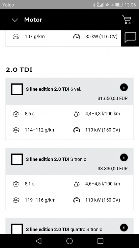The width and height of the screenshot is (139, 248).
Task: Check 2.0 TDI quattro S tronic box
Action: 17,229
